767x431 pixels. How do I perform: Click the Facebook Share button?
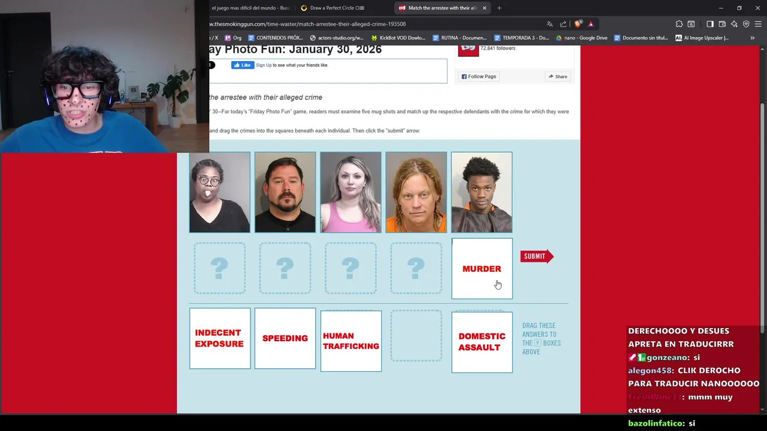(557, 77)
